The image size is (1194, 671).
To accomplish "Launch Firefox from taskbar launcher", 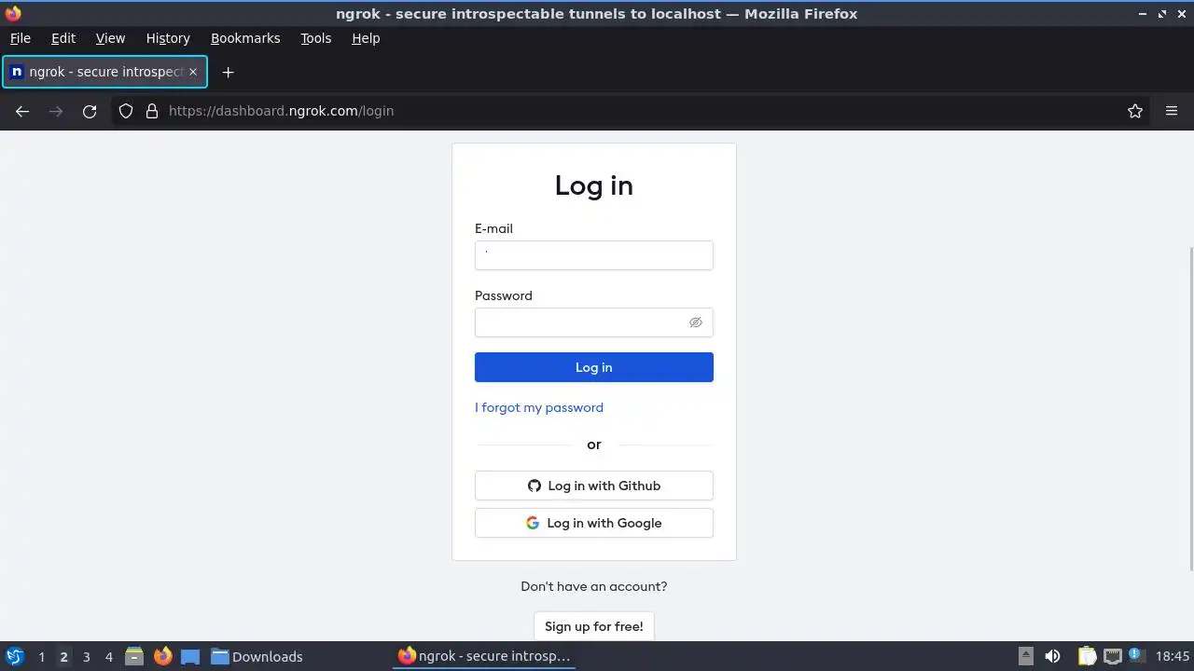I will point(162,656).
